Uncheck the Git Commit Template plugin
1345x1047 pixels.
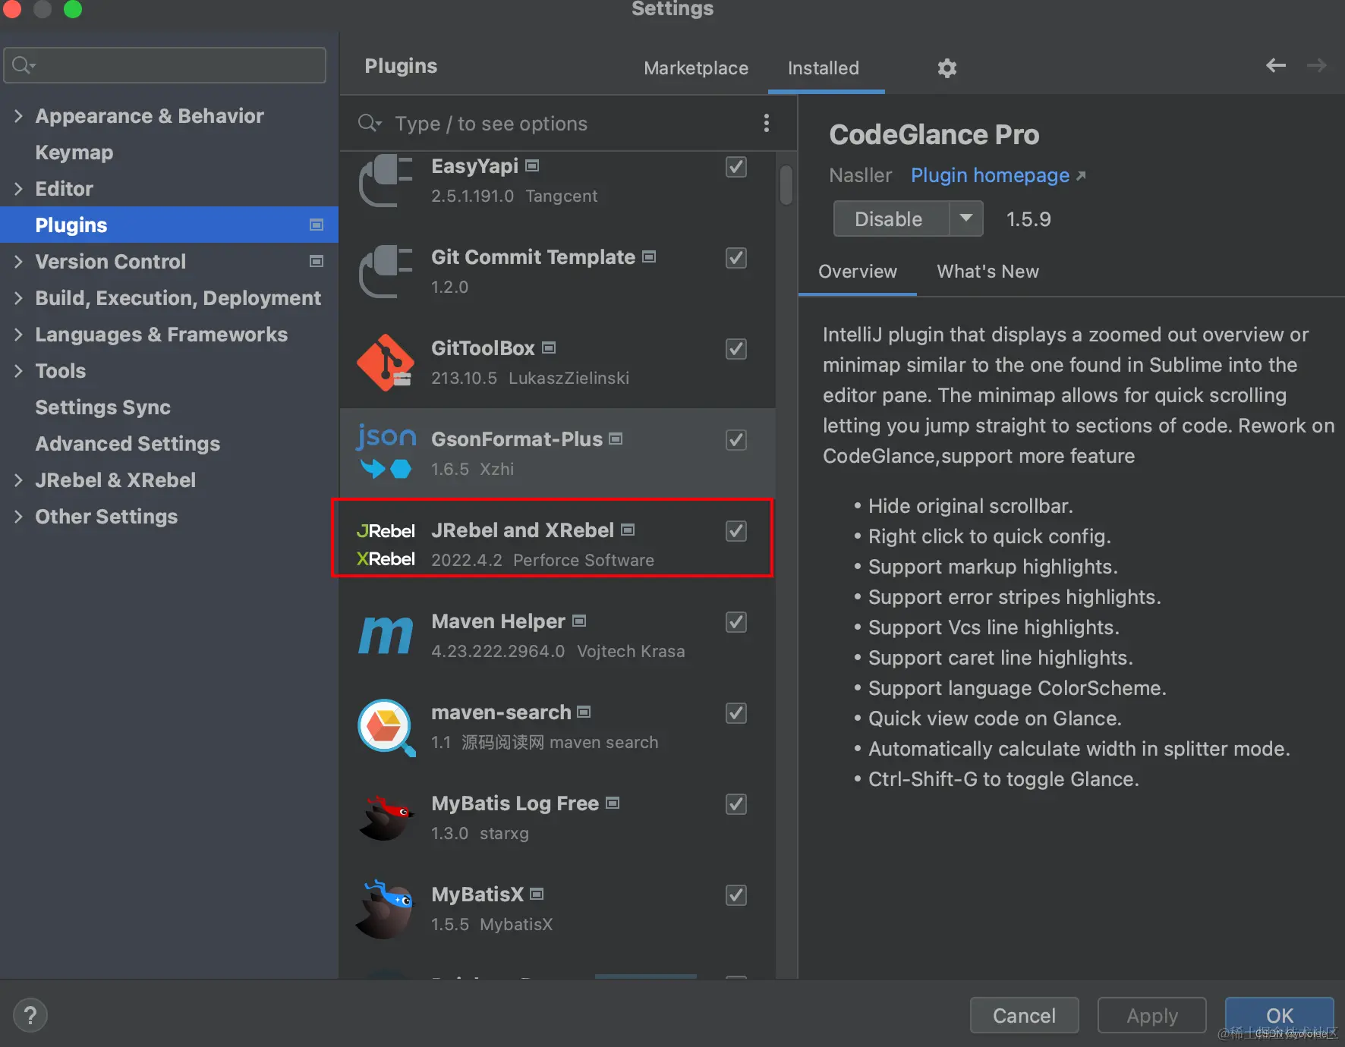click(736, 258)
